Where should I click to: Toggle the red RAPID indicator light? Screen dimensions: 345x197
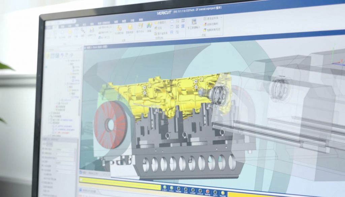[x=208, y=191]
